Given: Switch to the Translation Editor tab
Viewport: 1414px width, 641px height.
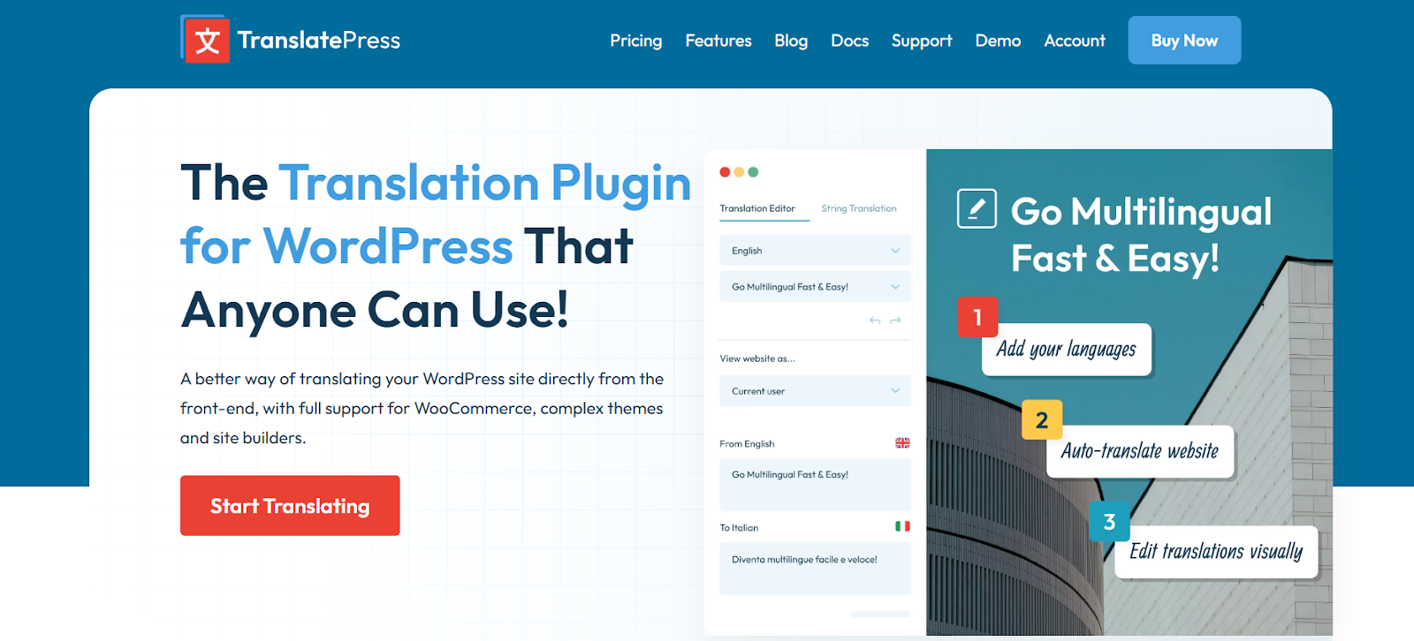Looking at the screenshot, I should click(x=757, y=209).
